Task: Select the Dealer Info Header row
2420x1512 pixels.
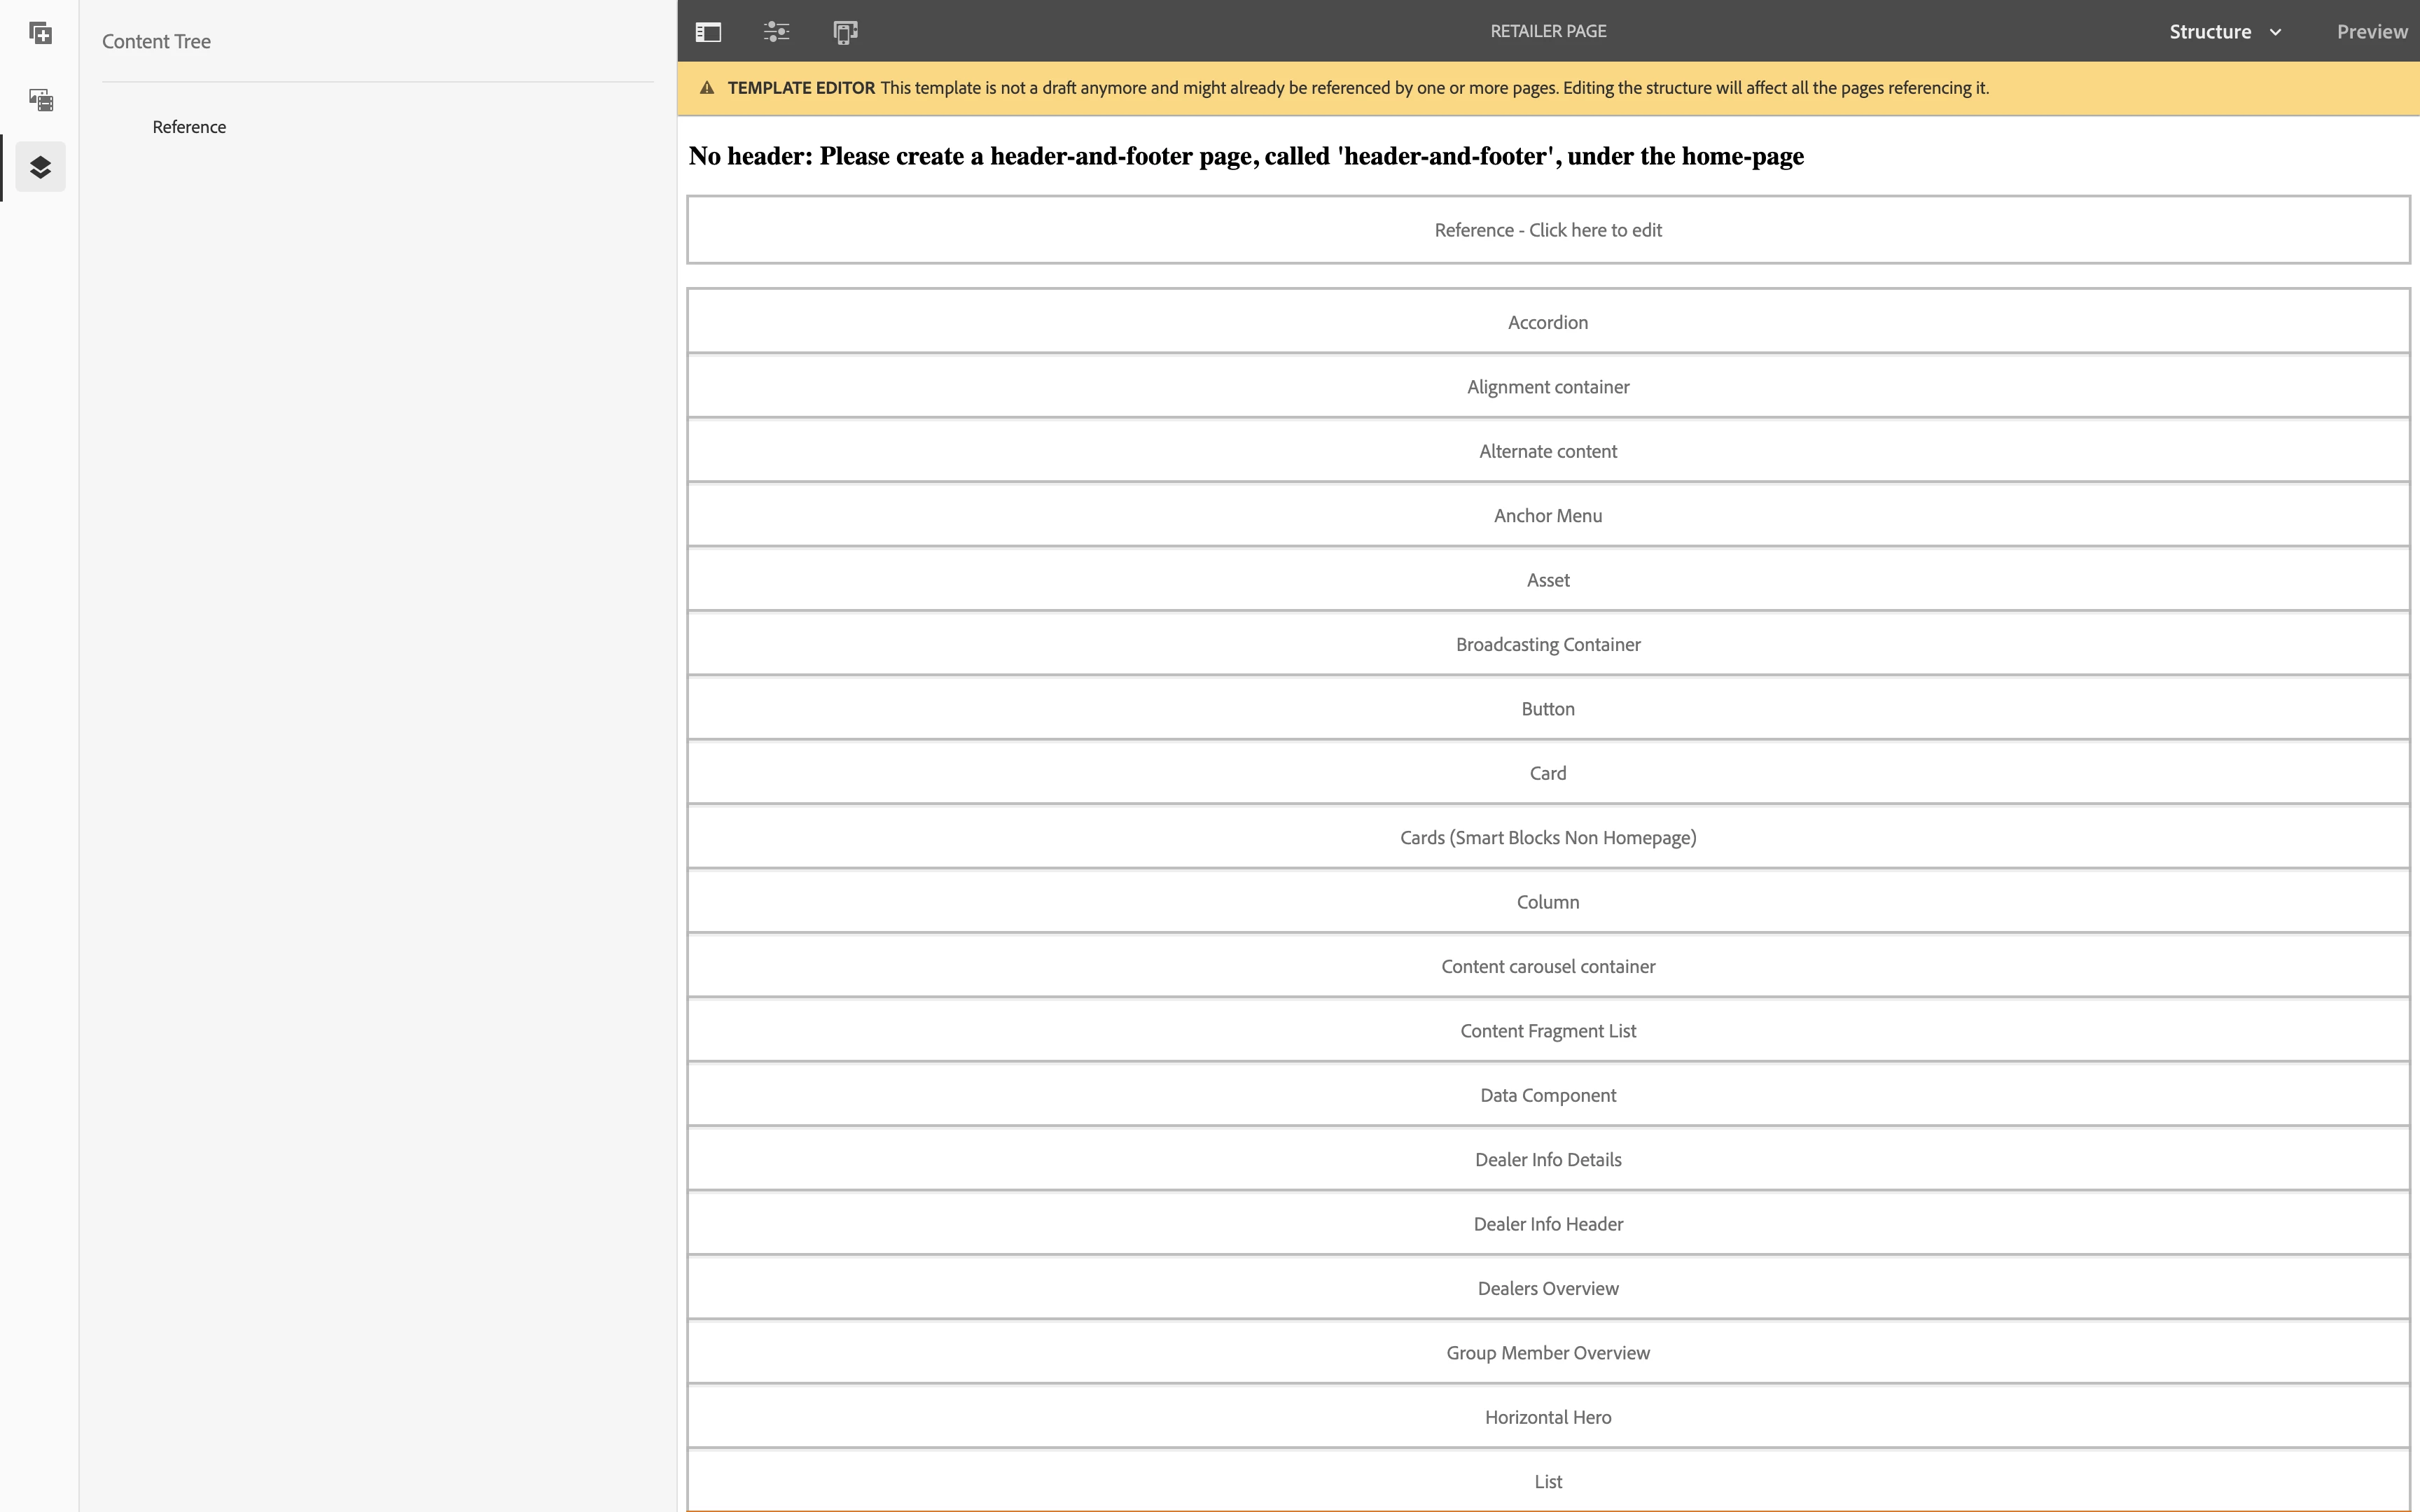Action: [x=1547, y=1224]
